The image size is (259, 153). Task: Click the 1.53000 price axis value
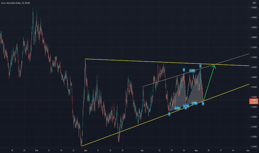coord(254,137)
